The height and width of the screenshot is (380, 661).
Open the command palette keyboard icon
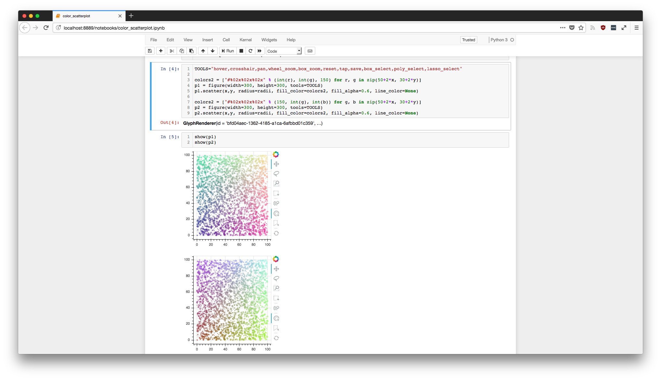click(x=310, y=51)
